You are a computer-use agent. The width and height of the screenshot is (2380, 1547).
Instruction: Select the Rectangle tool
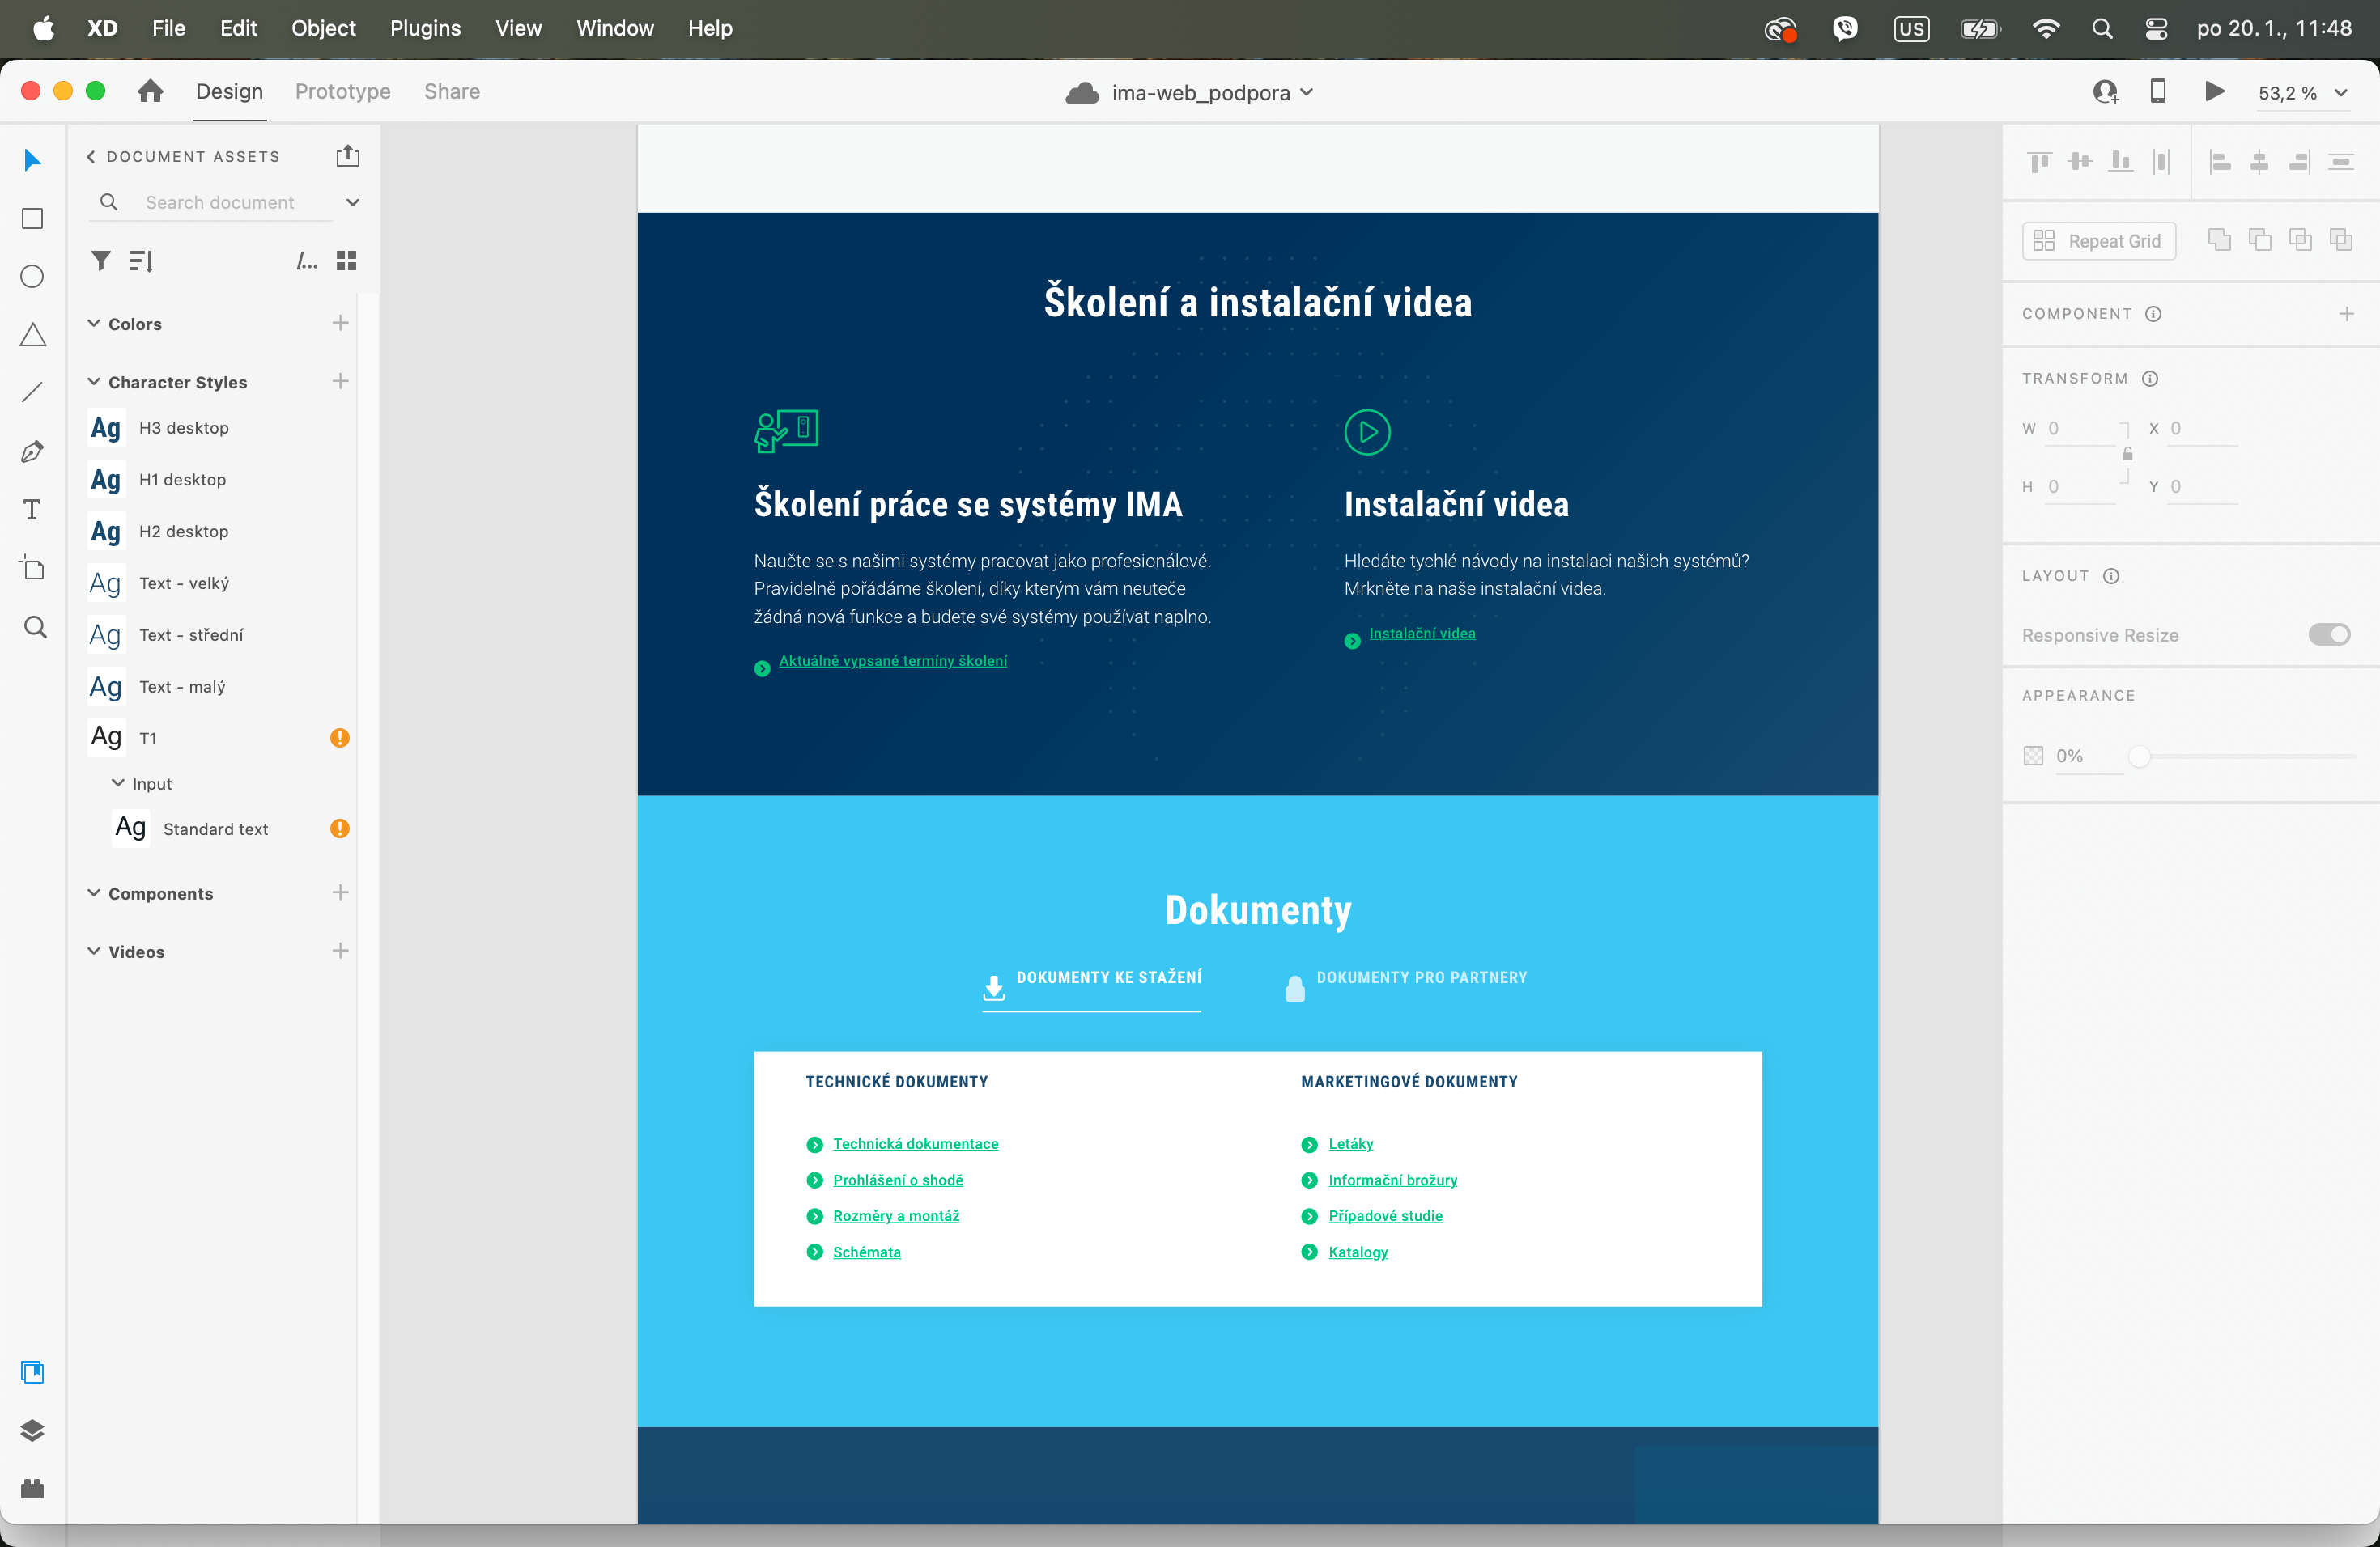[32, 218]
